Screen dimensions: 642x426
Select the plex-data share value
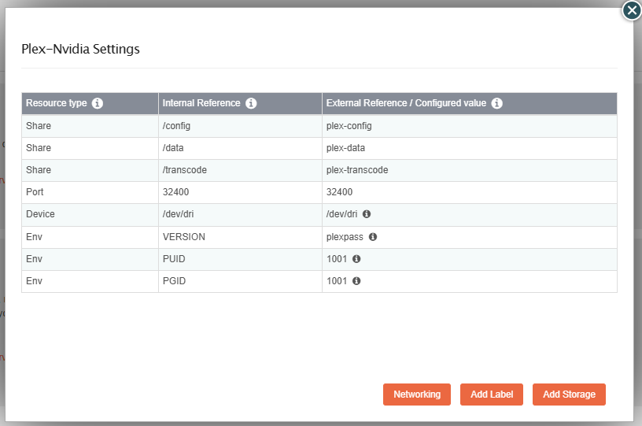click(x=345, y=148)
